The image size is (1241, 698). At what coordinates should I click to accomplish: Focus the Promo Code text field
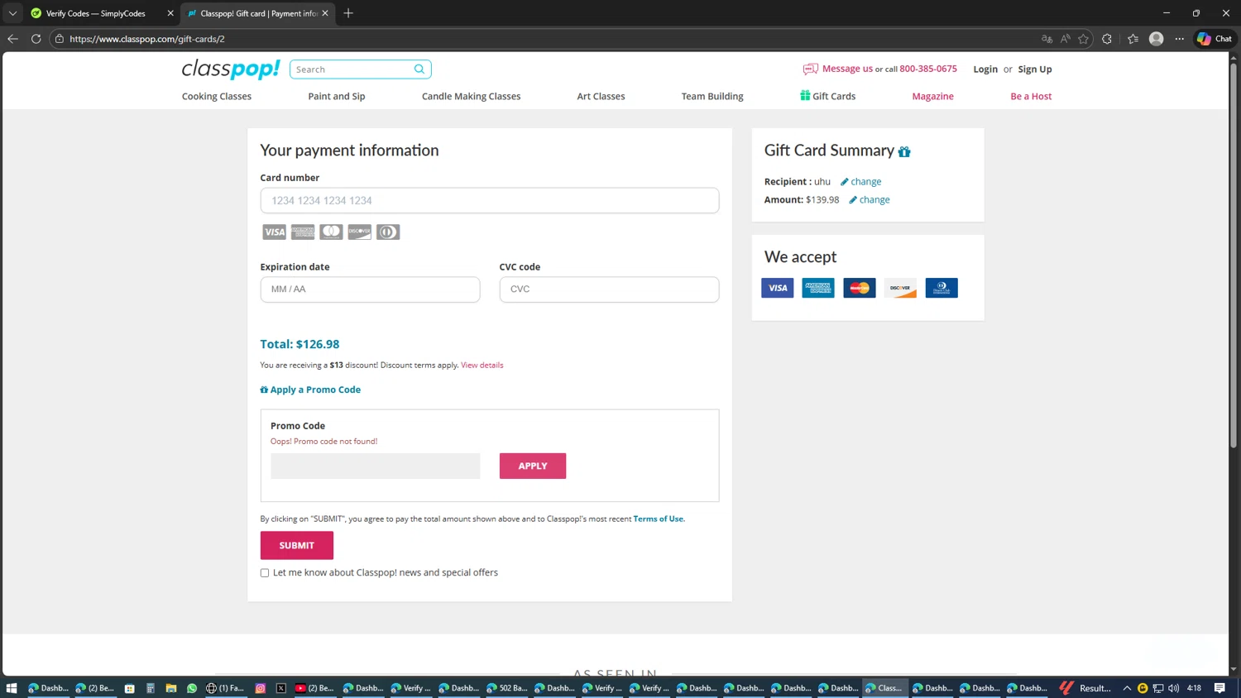(x=375, y=466)
